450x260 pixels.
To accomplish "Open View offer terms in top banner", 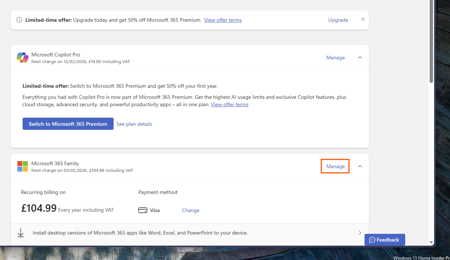I will click(223, 20).
